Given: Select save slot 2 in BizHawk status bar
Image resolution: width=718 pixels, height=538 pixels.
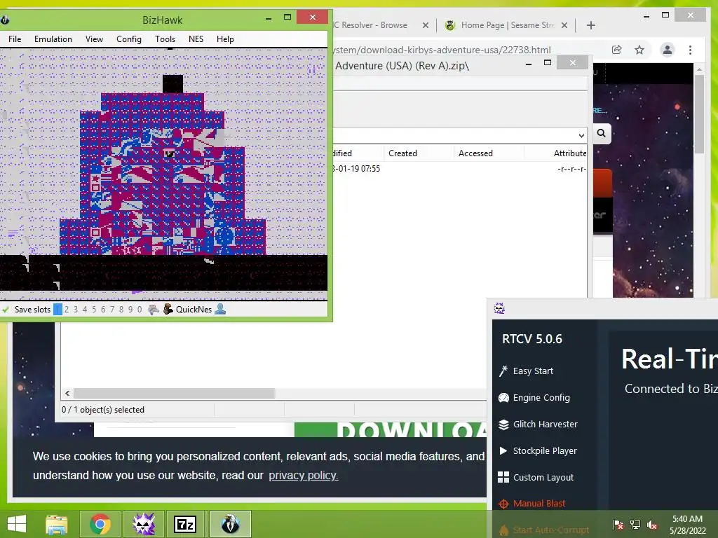Looking at the screenshot, I should [67, 309].
